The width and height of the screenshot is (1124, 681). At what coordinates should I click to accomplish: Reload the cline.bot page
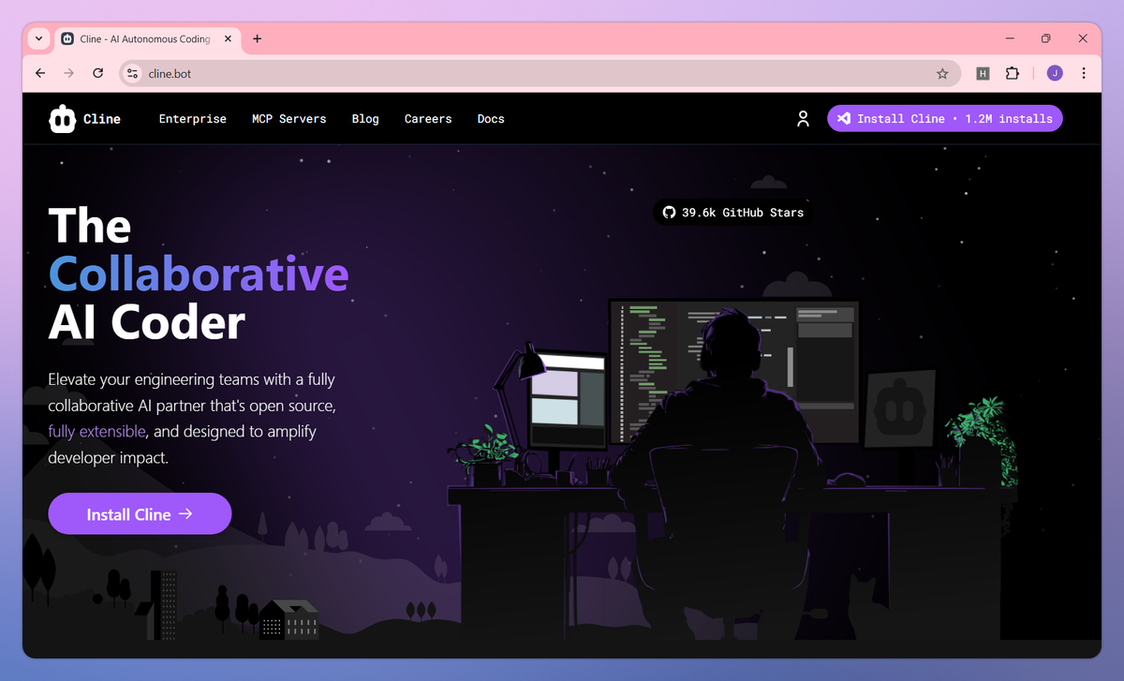tap(97, 73)
